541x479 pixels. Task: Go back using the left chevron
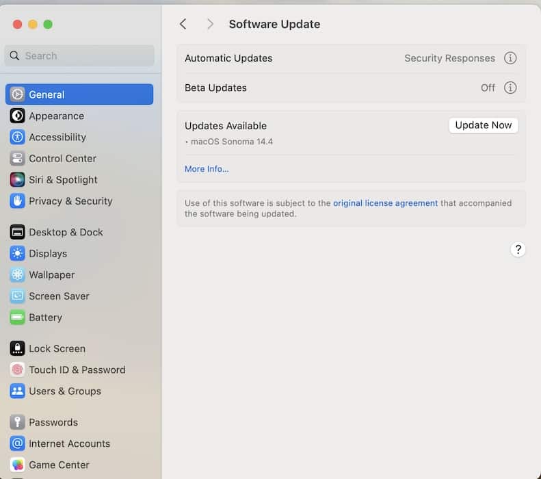click(183, 24)
